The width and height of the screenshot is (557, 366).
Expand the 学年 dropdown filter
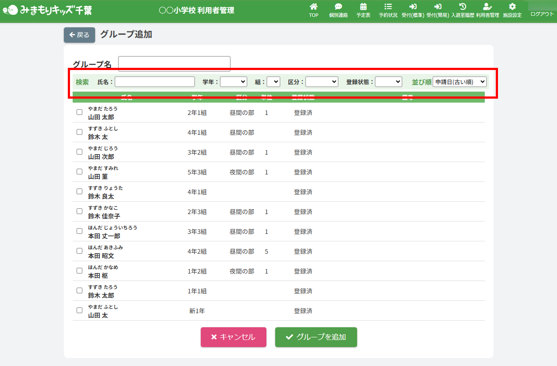pyautogui.click(x=233, y=82)
